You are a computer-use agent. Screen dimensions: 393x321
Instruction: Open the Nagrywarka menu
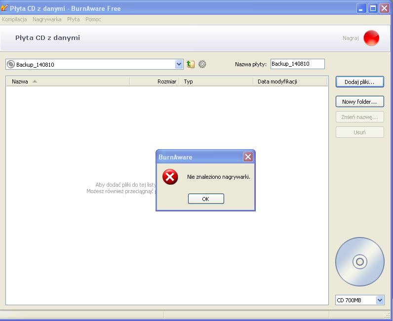(47, 19)
